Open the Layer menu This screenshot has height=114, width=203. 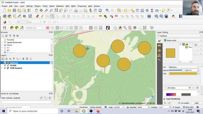pyautogui.click(x=22, y=6)
